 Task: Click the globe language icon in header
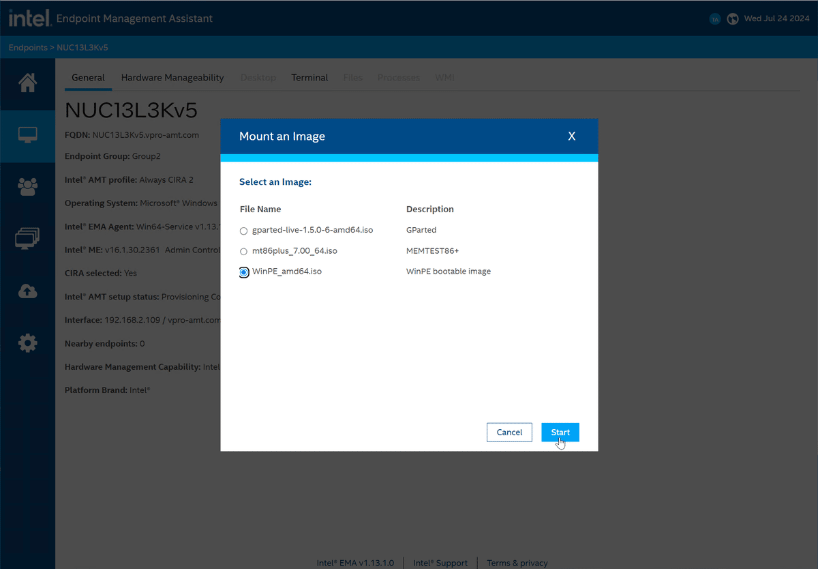733,19
